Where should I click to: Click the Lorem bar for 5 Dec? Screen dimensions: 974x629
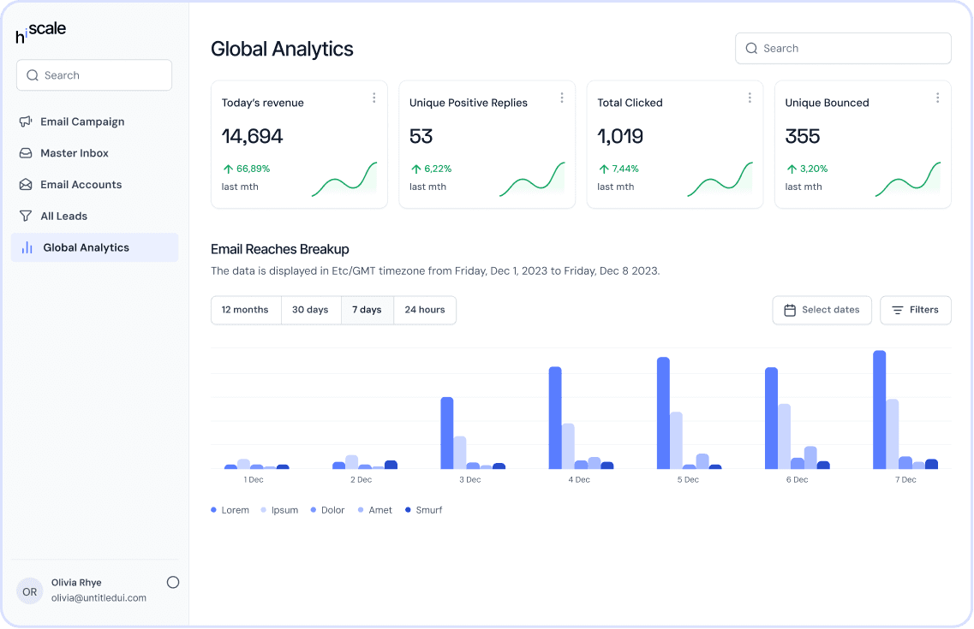point(663,413)
